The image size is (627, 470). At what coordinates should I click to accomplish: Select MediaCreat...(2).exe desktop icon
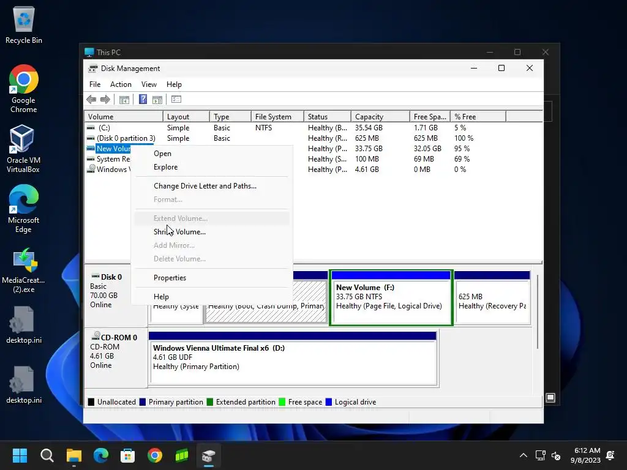pyautogui.click(x=24, y=270)
